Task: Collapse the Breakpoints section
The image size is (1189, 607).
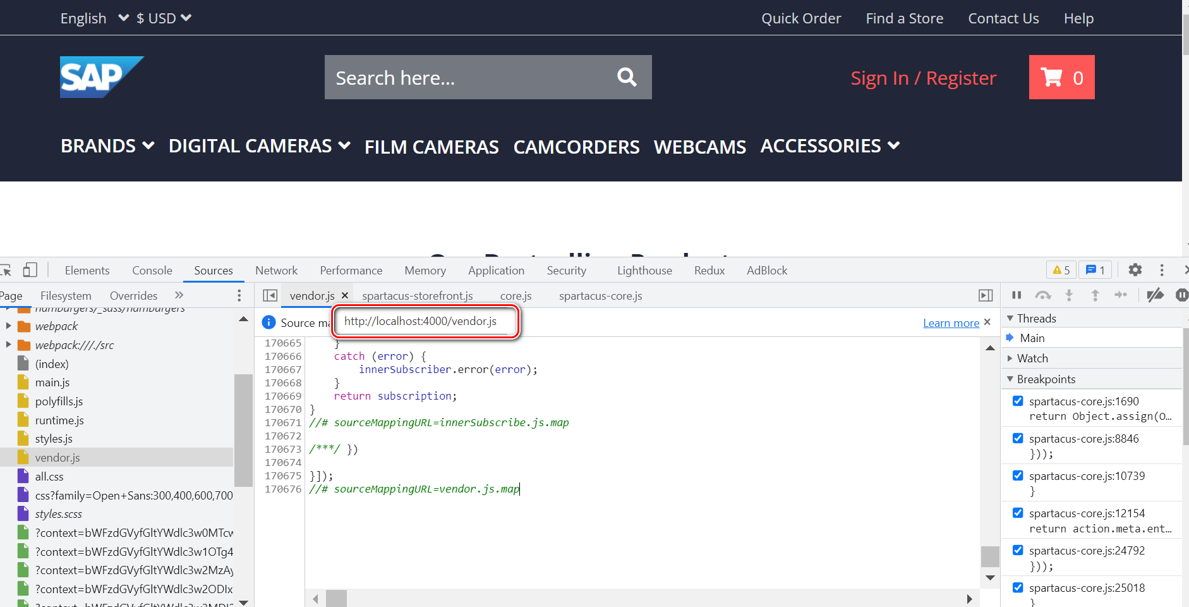Action: (1010, 379)
